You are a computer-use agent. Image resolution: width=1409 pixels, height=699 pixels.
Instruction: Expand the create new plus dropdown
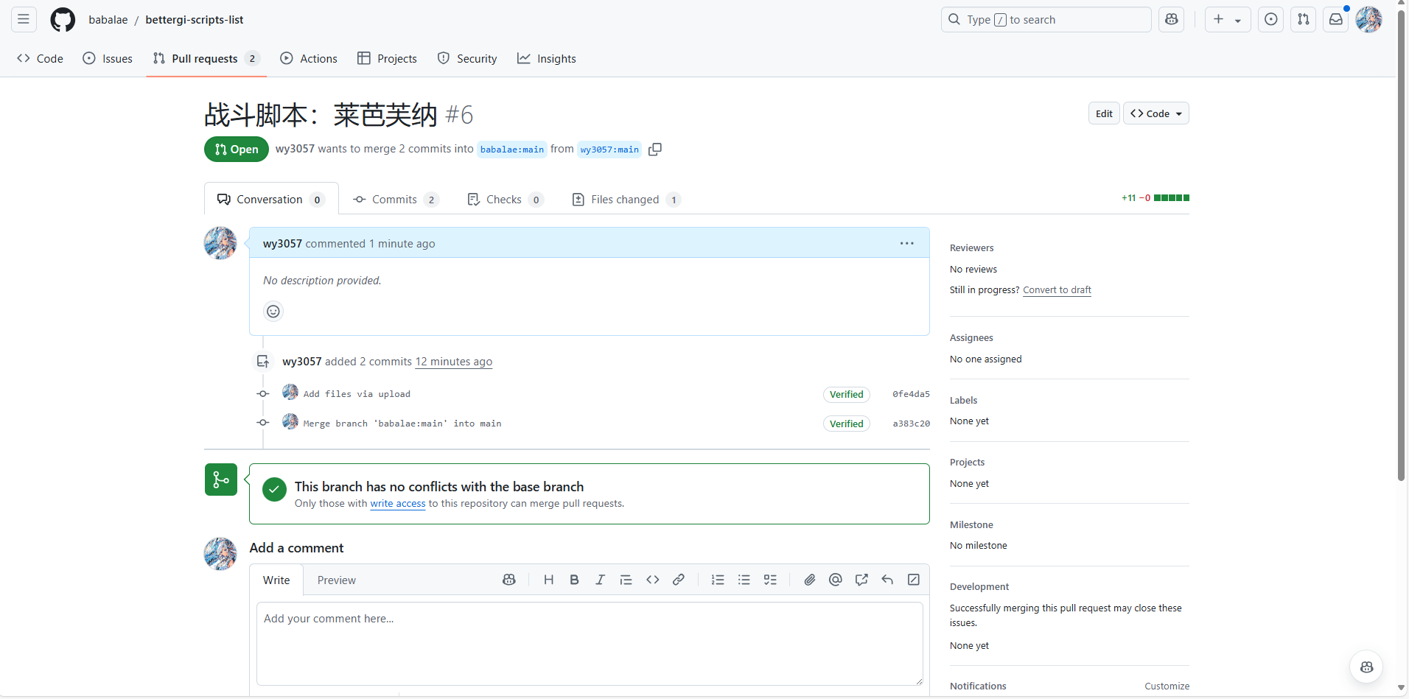tap(1227, 20)
